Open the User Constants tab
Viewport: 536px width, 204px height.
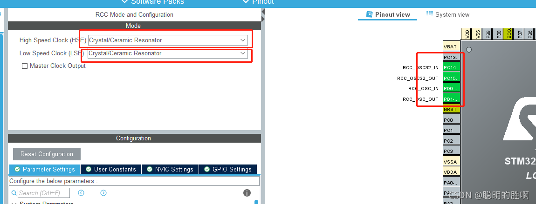(111, 169)
